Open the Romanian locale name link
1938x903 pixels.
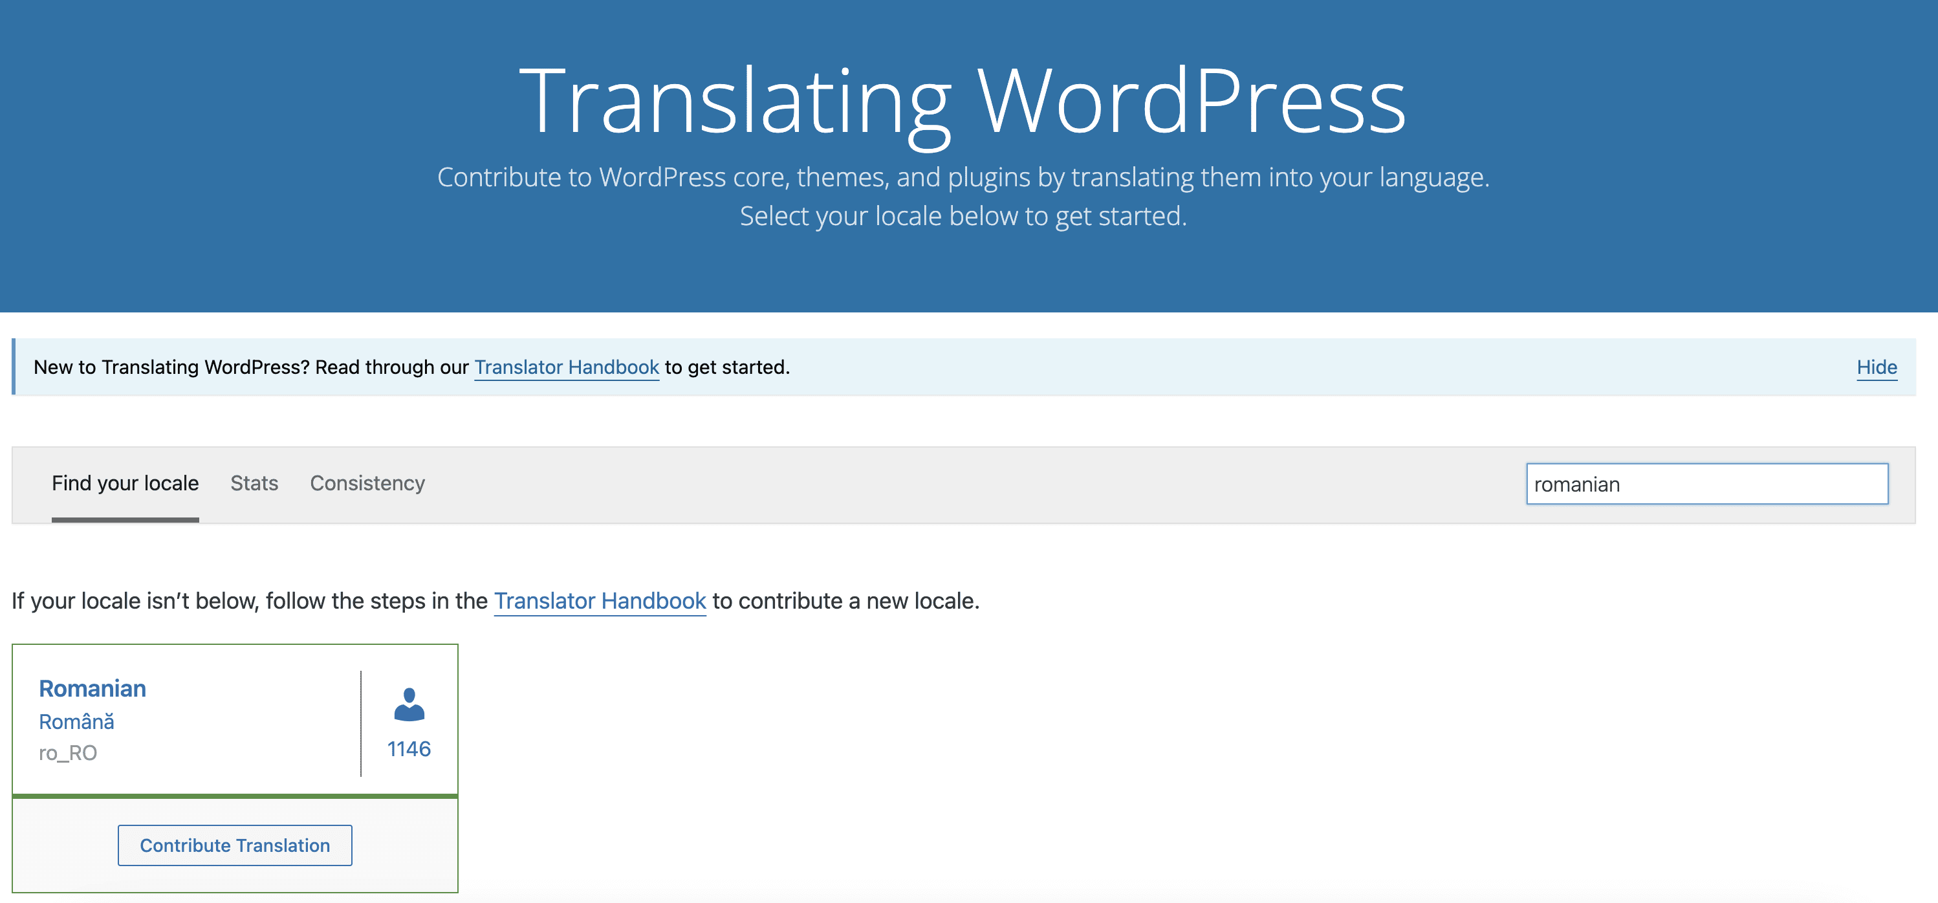click(x=93, y=688)
